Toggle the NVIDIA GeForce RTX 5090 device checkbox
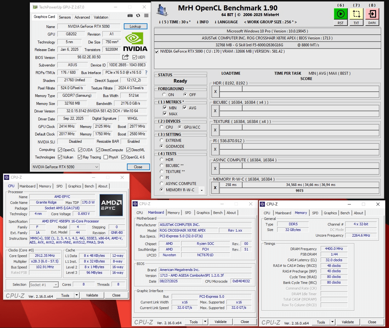 pyautogui.click(x=157, y=51)
